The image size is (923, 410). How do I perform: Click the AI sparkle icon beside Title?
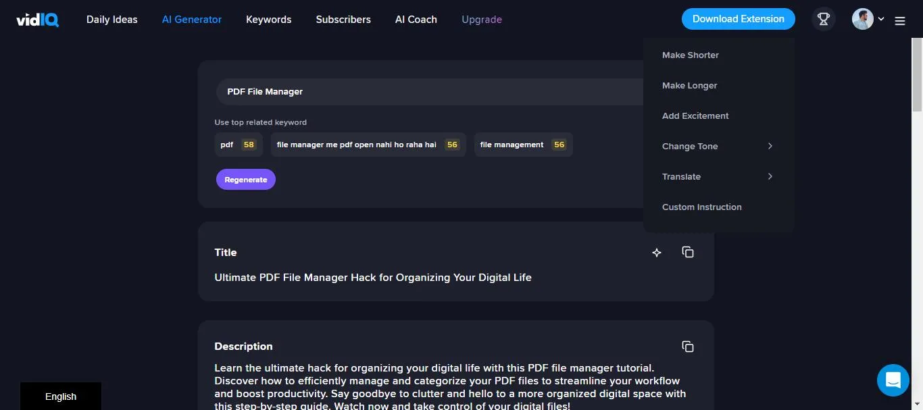656,253
